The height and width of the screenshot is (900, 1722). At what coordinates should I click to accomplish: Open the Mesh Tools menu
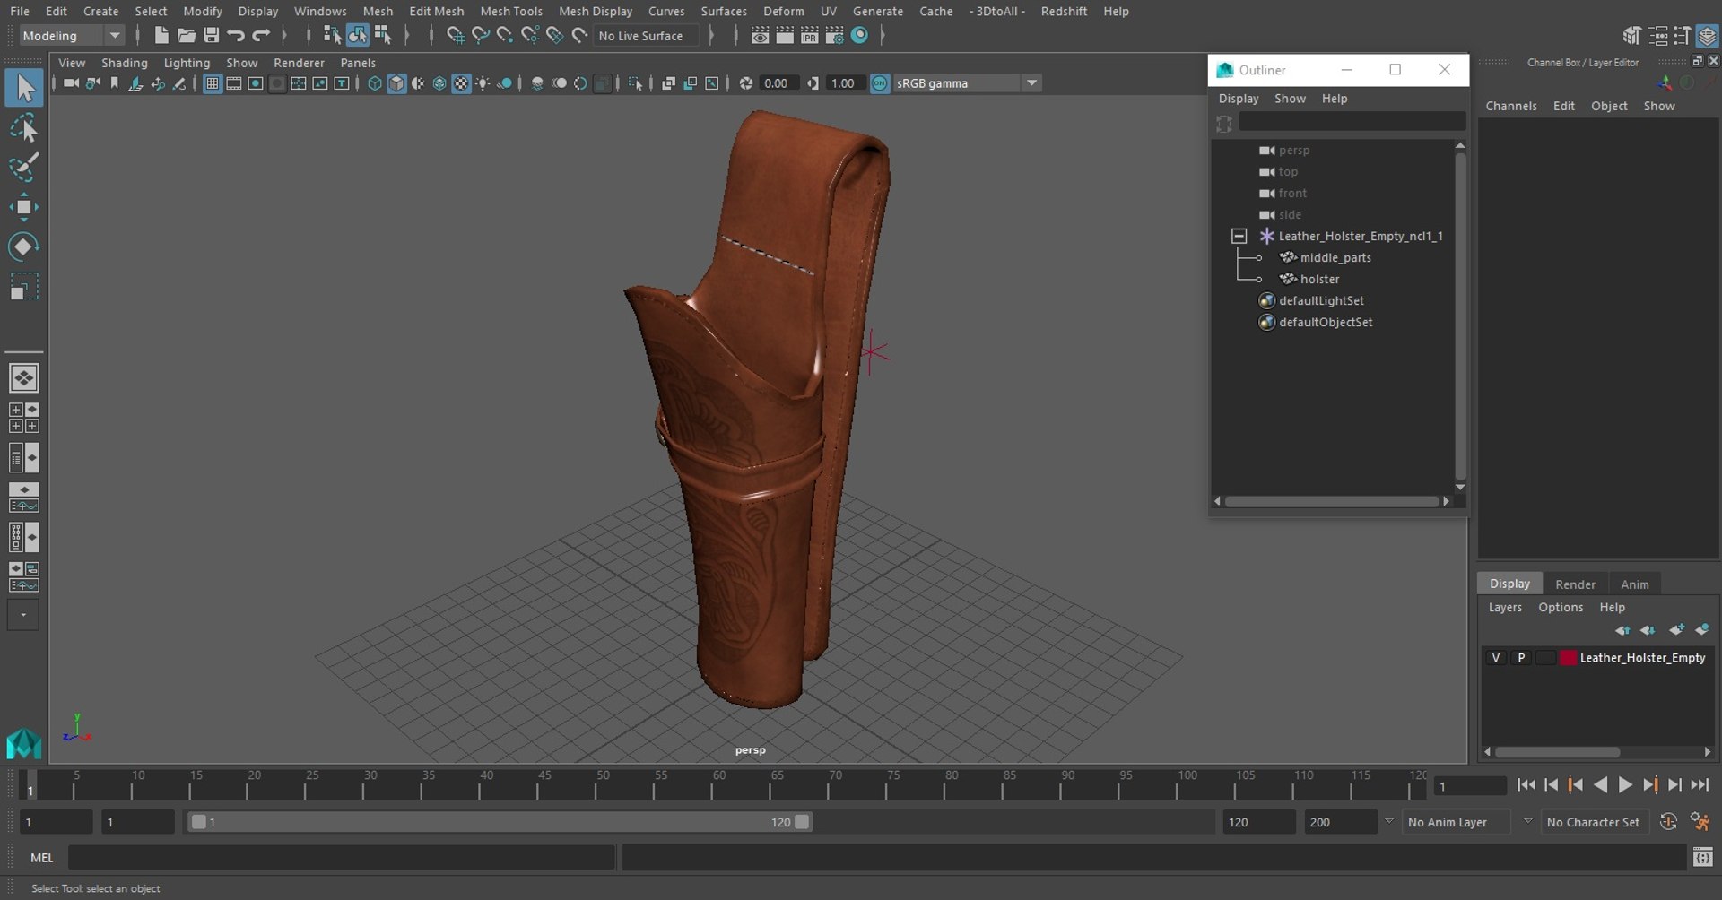[511, 11]
